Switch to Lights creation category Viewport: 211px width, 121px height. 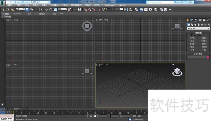(196, 25)
